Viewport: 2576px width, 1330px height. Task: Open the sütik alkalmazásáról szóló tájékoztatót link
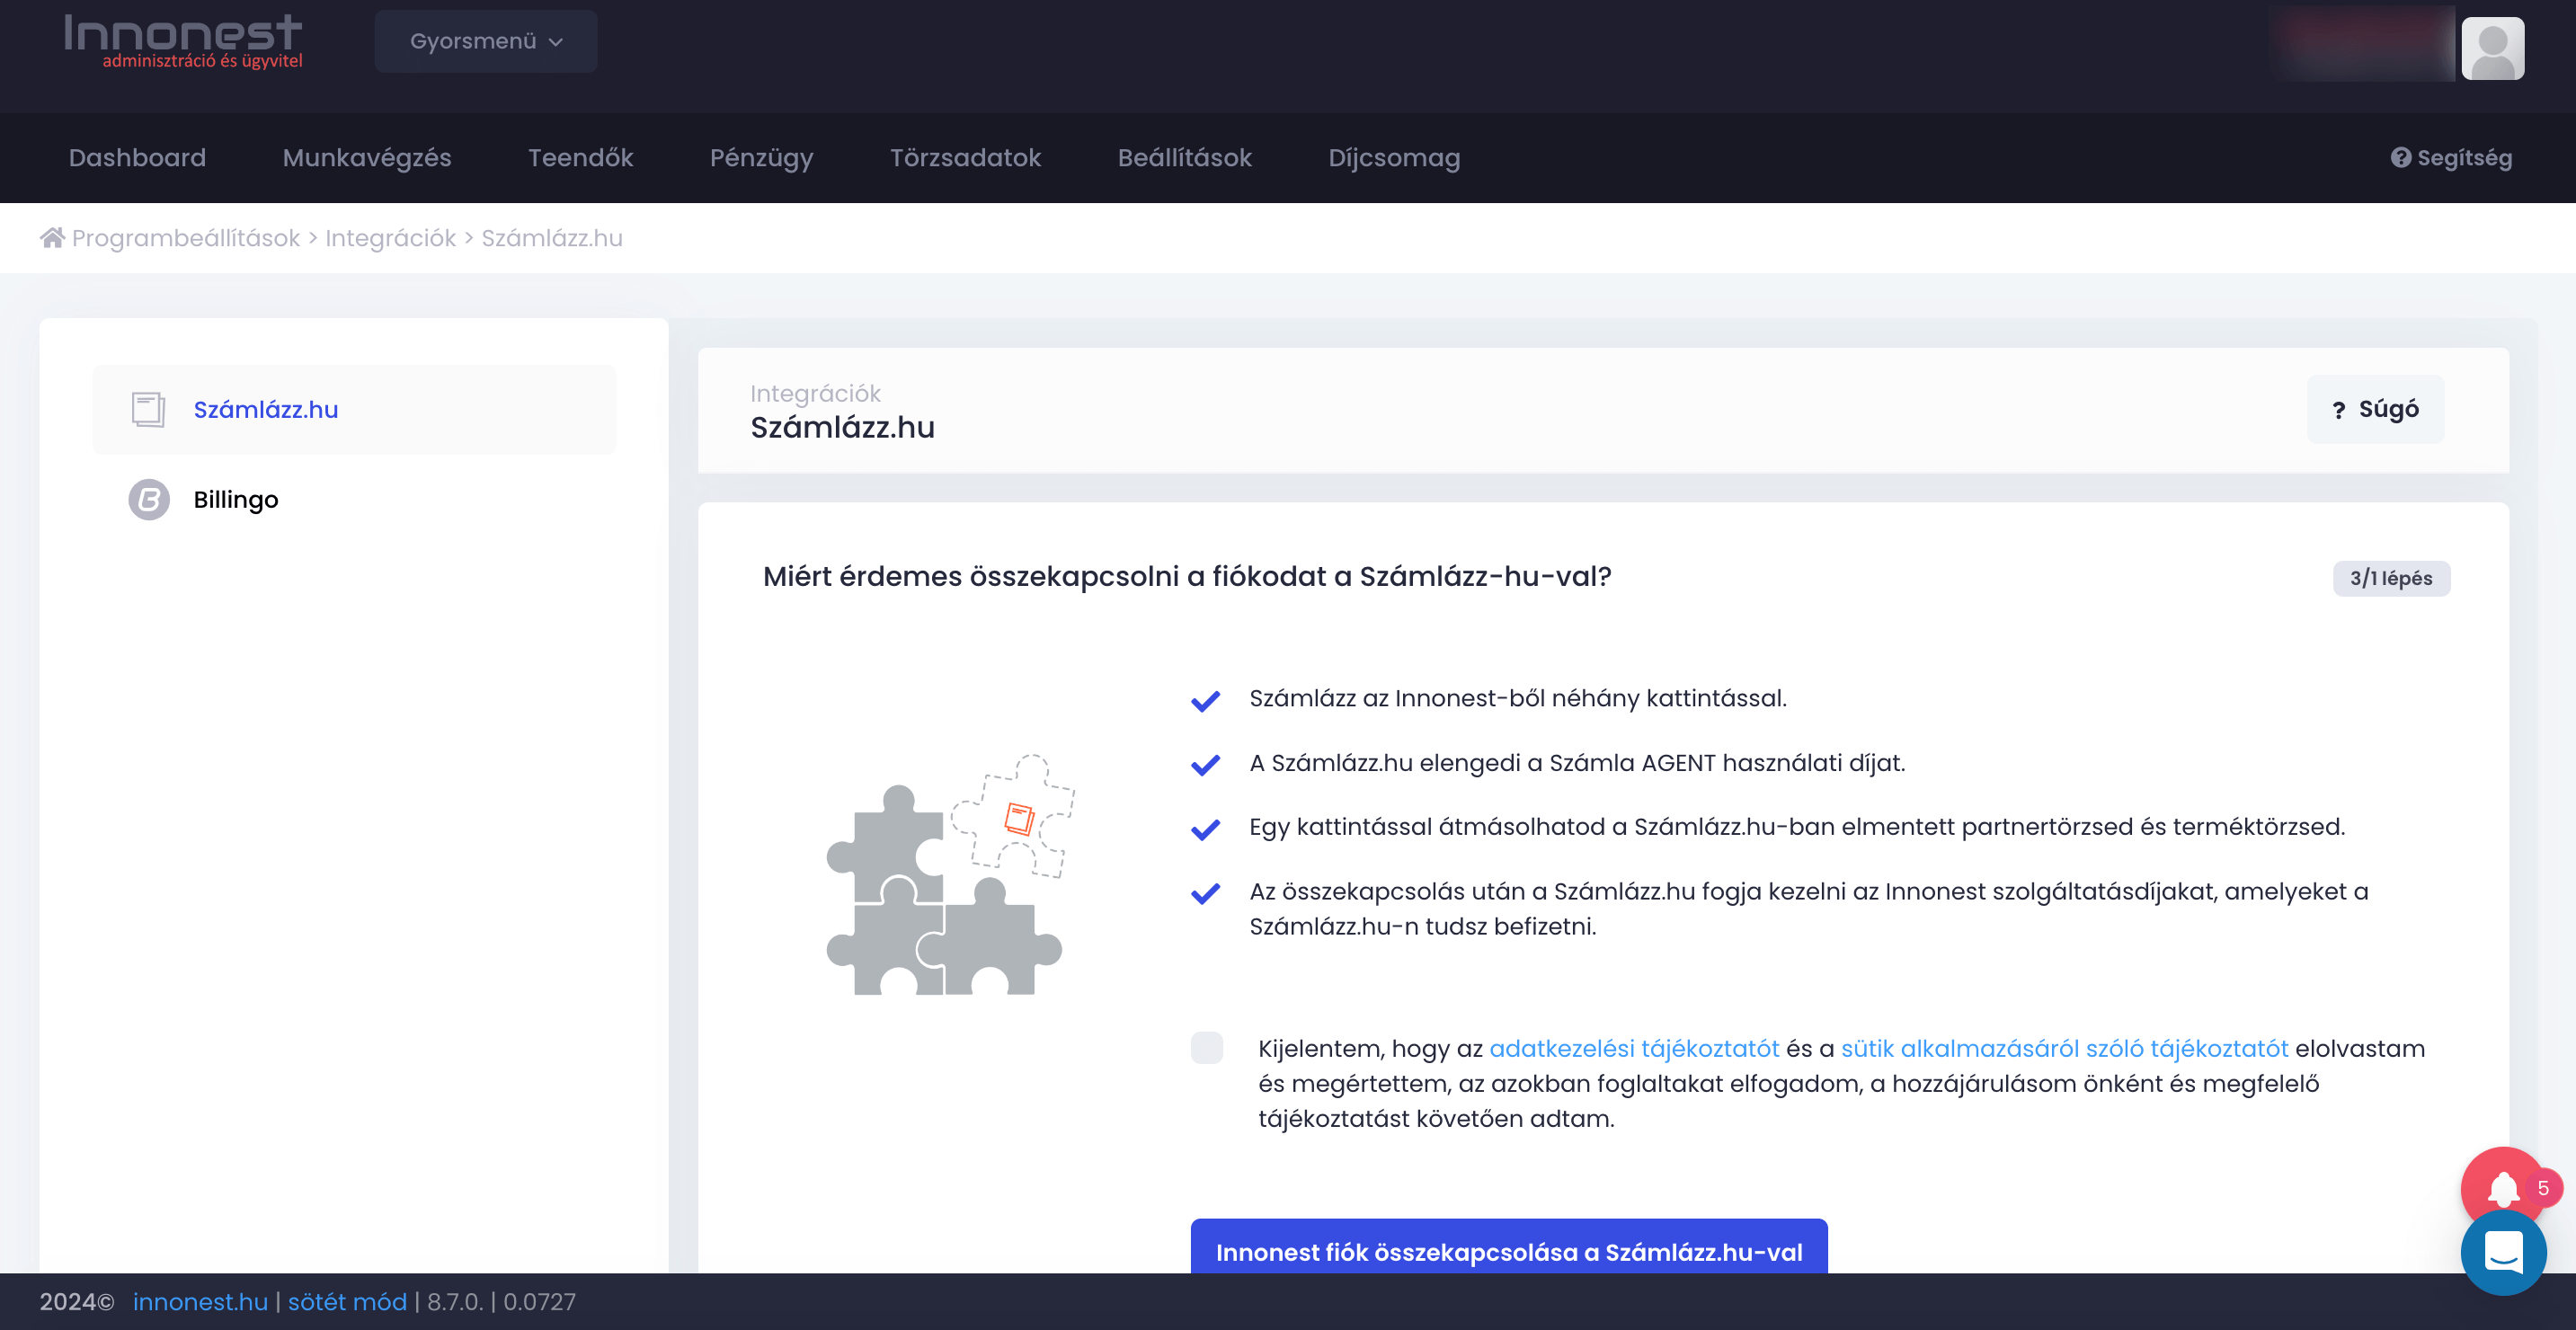click(2064, 1048)
